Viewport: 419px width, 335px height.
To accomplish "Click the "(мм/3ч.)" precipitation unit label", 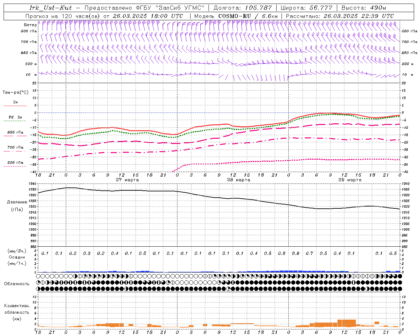I will pyautogui.click(x=17, y=251).
